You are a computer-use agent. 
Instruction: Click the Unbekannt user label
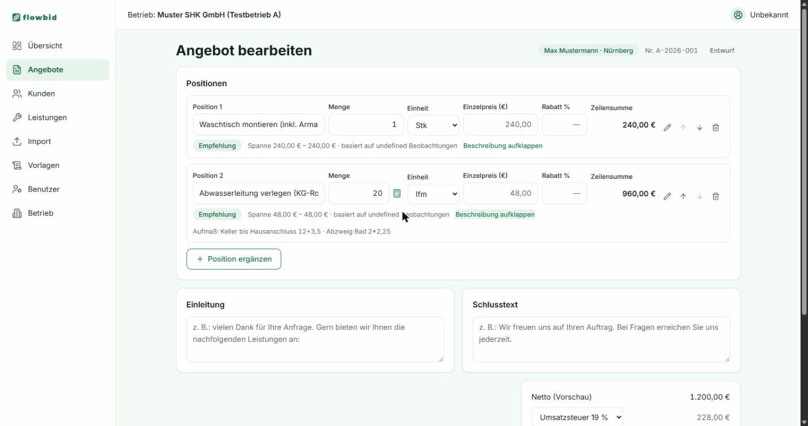[769, 15]
